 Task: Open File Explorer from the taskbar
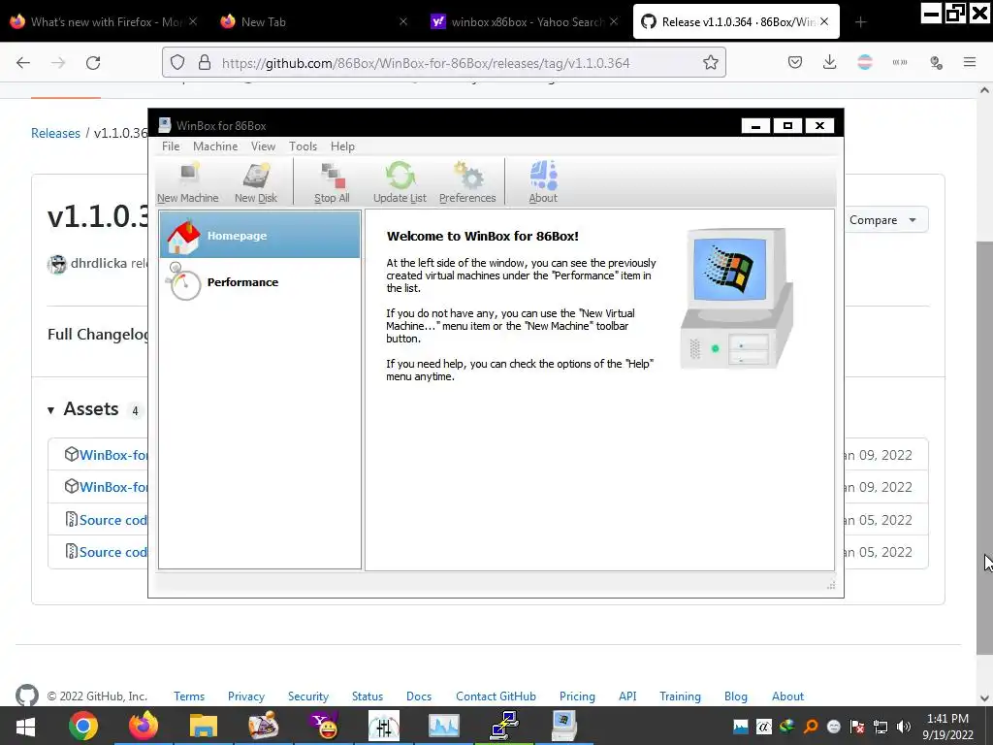tap(204, 726)
